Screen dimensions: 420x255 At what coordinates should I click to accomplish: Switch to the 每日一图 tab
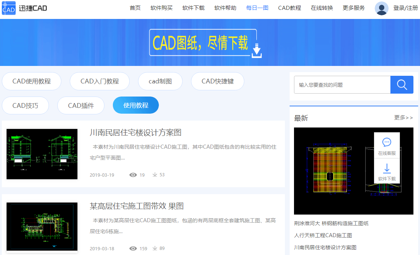pos(257,8)
